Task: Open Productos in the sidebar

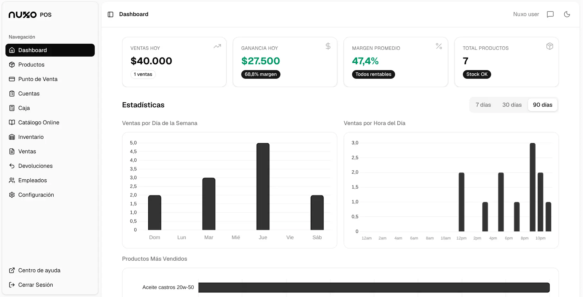Action: coord(50,65)
